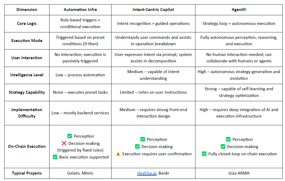
Task: Click the Typical Projects row label
Action: click(27, 173)
